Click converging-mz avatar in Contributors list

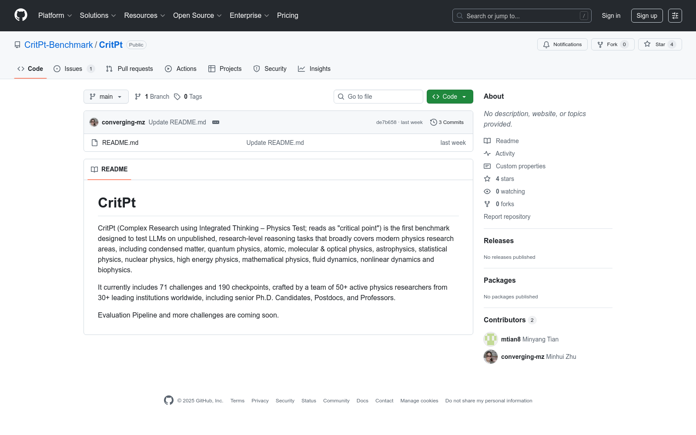tap(491, 357)
